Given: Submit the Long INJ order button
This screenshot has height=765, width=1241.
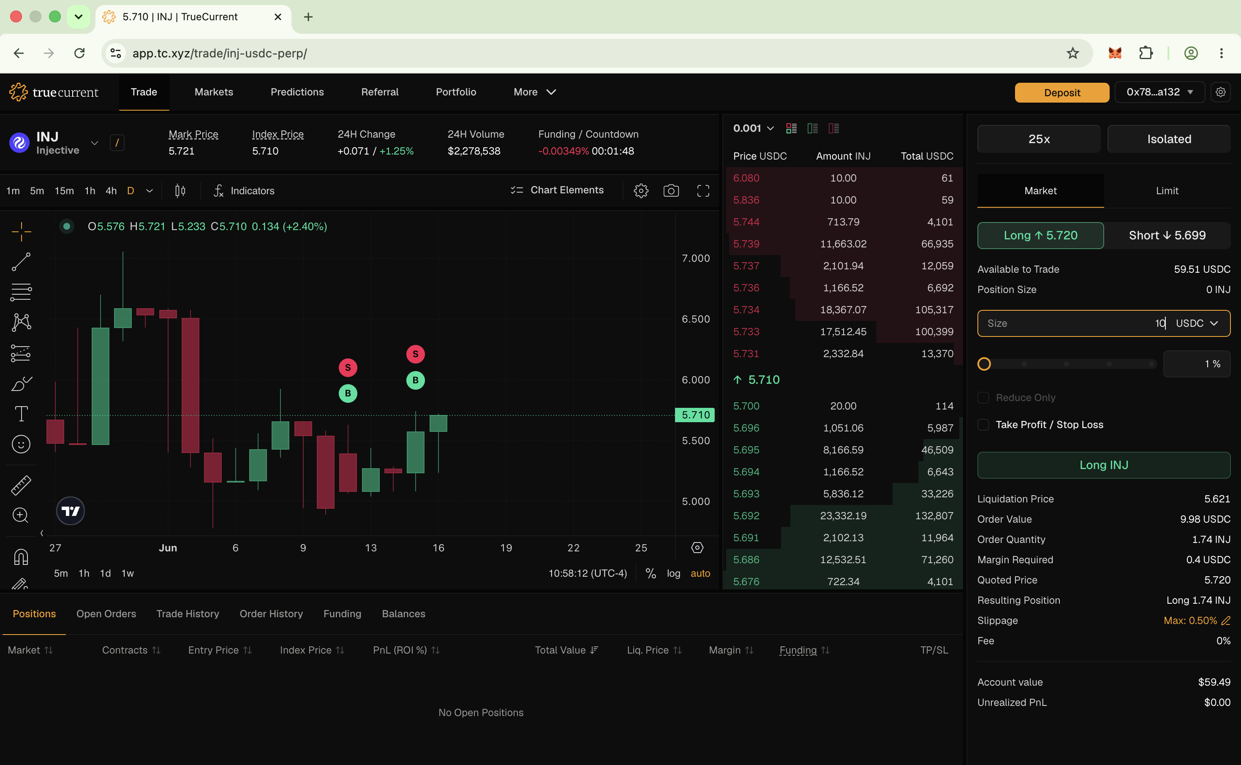Looking at the screenshot, I should (x=1104, y=465).
